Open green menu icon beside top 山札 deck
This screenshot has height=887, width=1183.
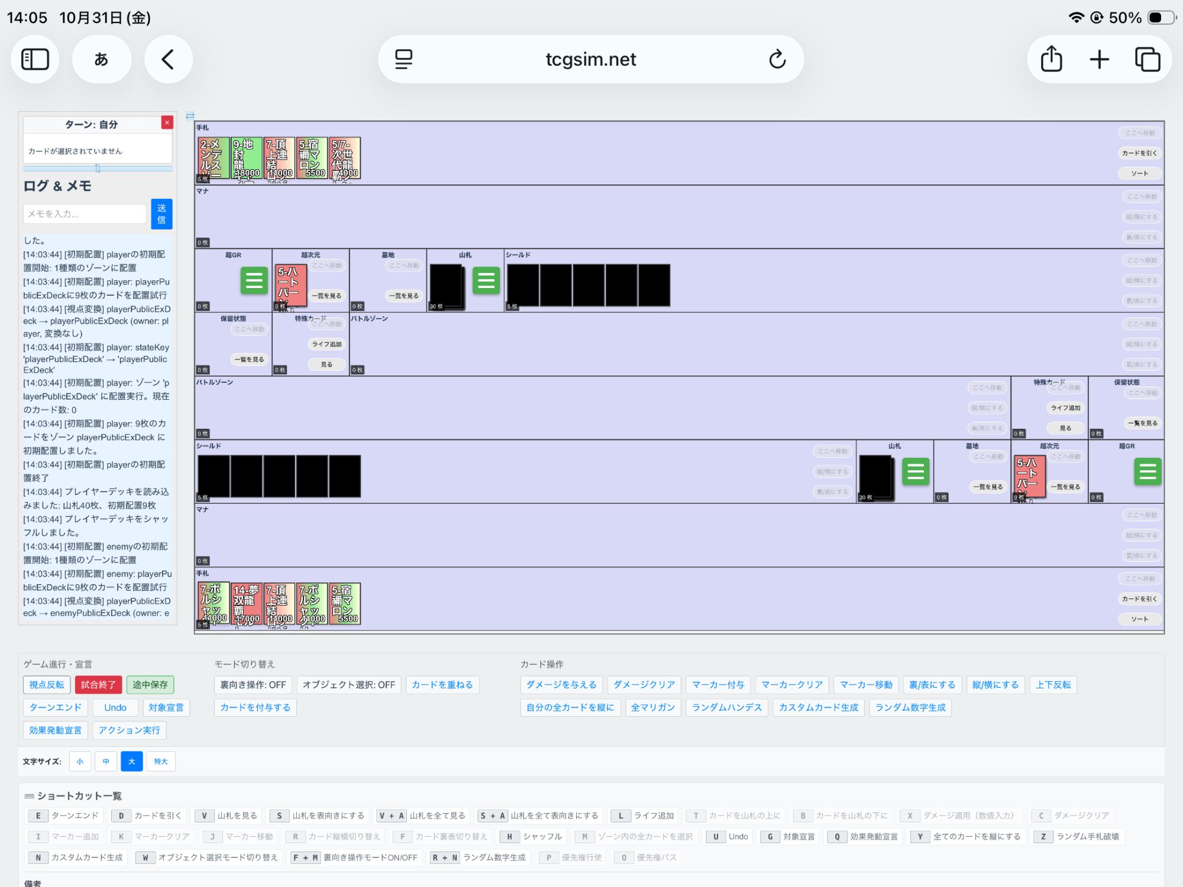click(486, 280)
